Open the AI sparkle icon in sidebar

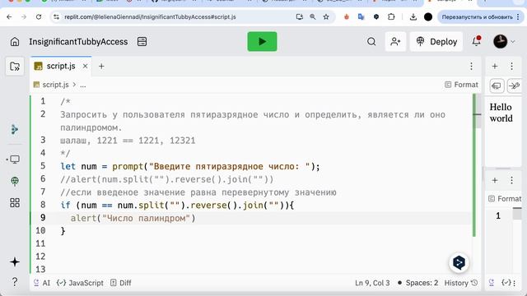[15, 262]
